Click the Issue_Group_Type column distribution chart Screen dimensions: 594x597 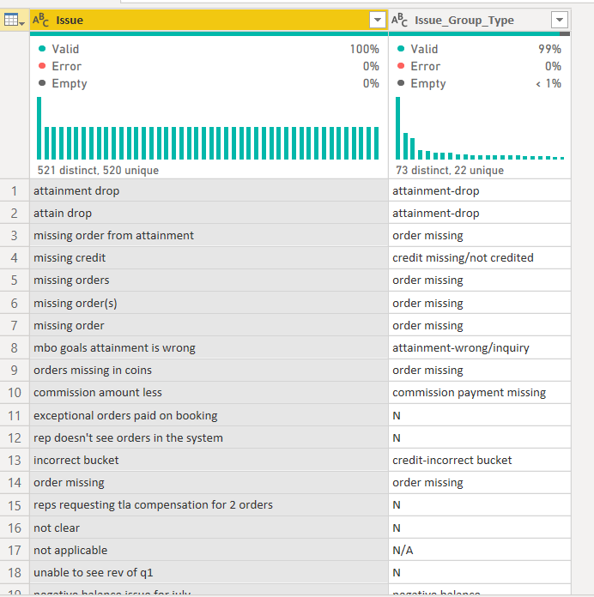click(480, 128)
